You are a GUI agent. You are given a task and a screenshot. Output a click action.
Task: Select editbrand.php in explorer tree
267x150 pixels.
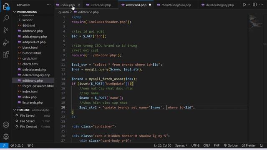33,80
